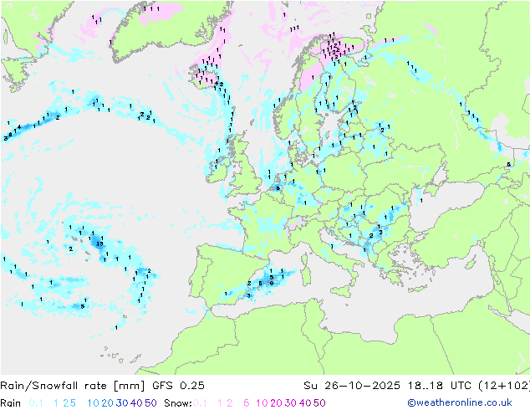Click the "Snow:" legend label

[178, 403]
